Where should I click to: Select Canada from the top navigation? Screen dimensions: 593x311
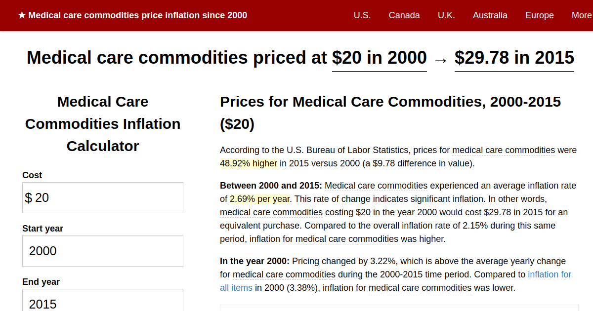pos(404,15)
